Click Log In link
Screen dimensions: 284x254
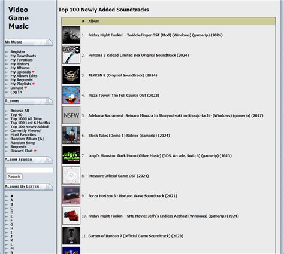click(16, 92)
